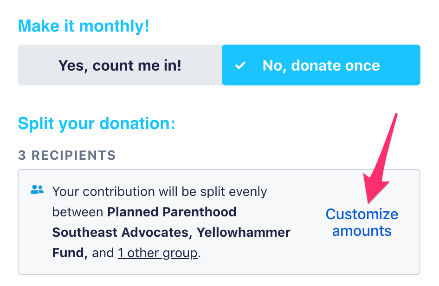Click 'Your contribution will be split evenly' text

coord(160,192)
